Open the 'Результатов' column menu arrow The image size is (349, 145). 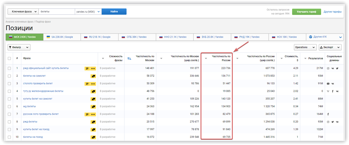pyautogui.click(x=306, y=58)
